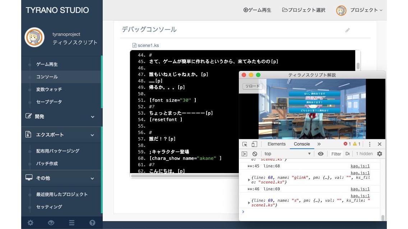
Task: Toggle the live expression eye in DevTools
Action: click(x=321, y=154)
